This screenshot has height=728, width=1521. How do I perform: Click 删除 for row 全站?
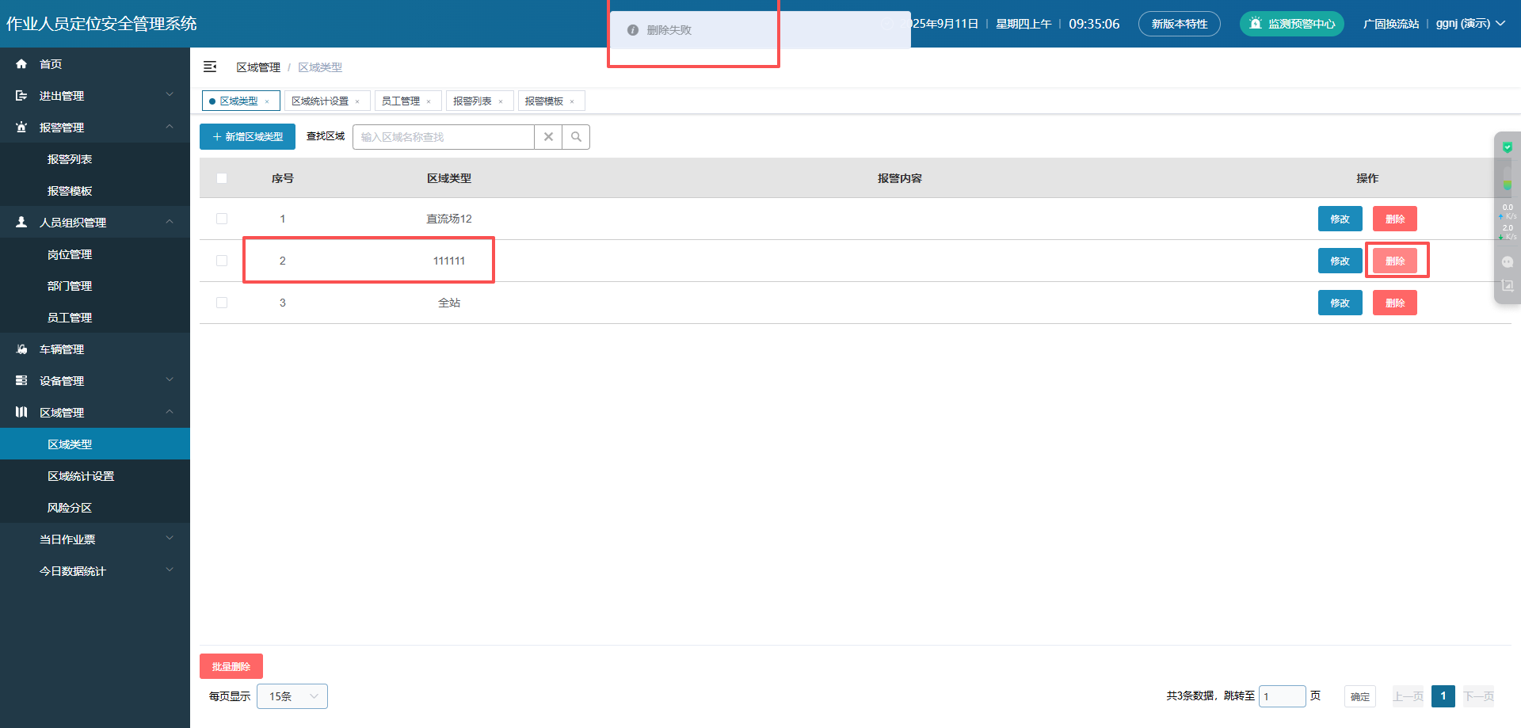1395,303
